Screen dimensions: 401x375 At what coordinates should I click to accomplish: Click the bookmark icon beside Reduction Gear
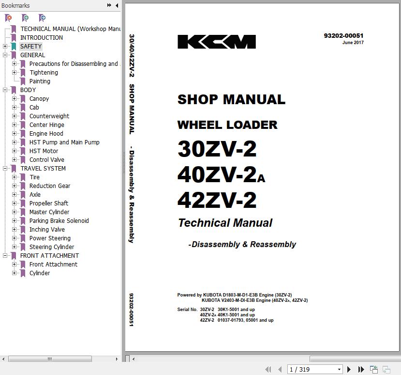23,186
